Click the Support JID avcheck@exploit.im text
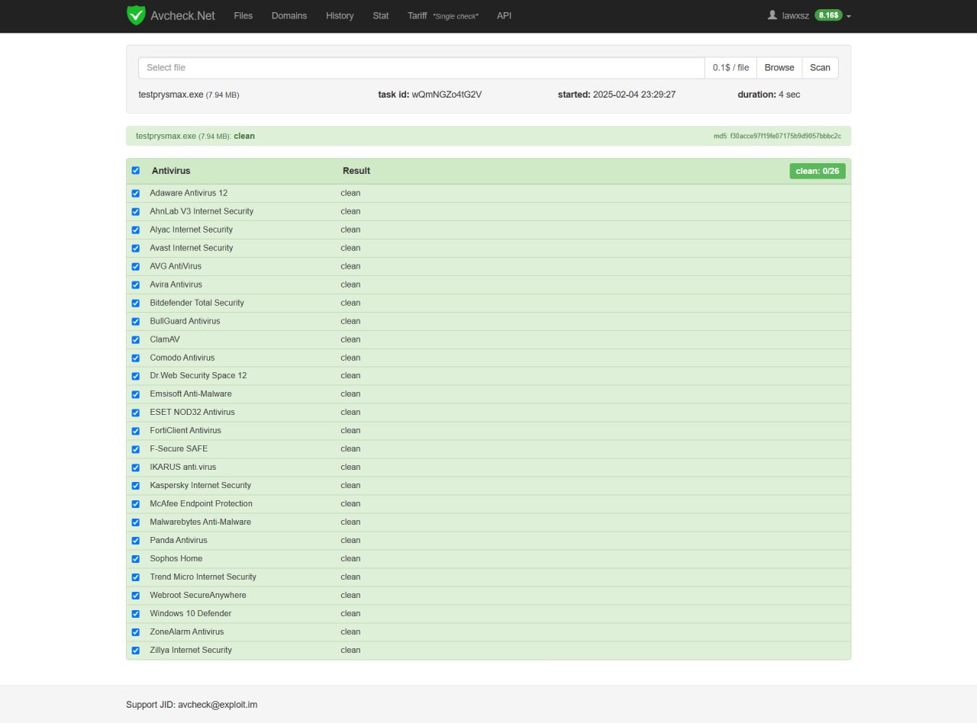Screen dimensions: 977x723 pos(192,705)
